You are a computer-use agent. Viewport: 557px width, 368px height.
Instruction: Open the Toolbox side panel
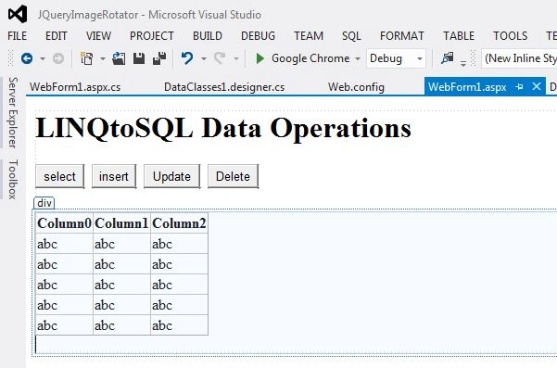coord(13,180)
